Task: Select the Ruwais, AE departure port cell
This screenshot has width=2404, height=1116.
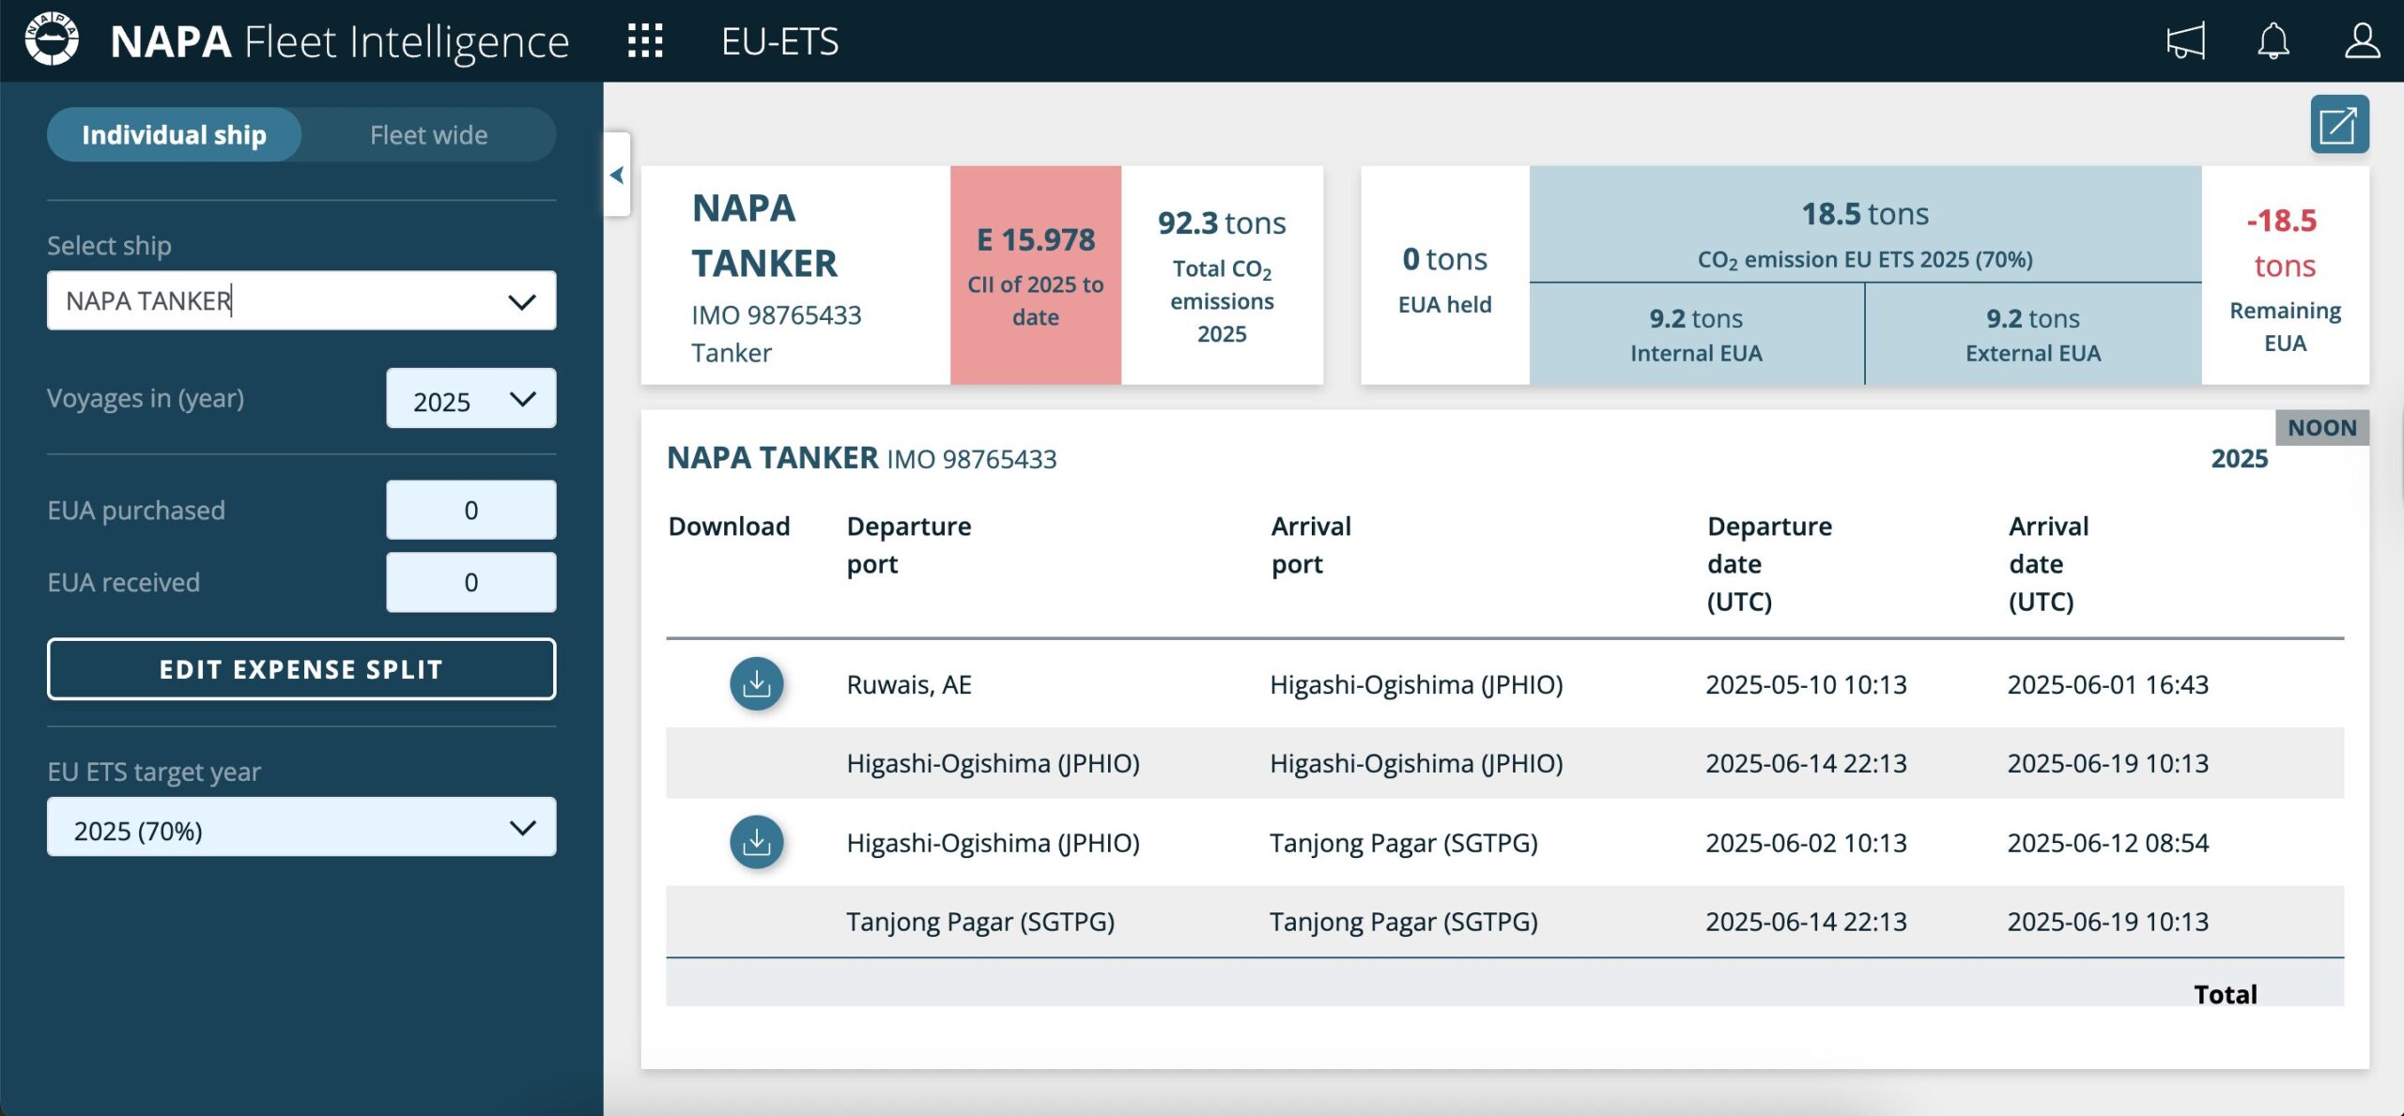Action: click(908, 684)
